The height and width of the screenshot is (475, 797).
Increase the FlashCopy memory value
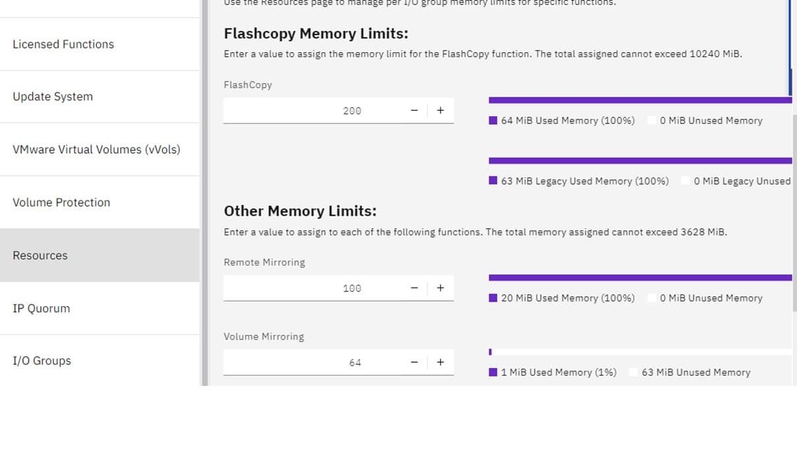coord(441,110)
